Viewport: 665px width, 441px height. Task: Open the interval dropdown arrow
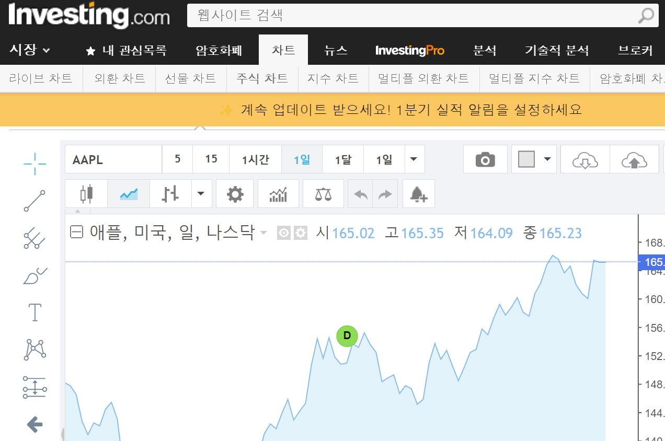click(x=414, y=159)
